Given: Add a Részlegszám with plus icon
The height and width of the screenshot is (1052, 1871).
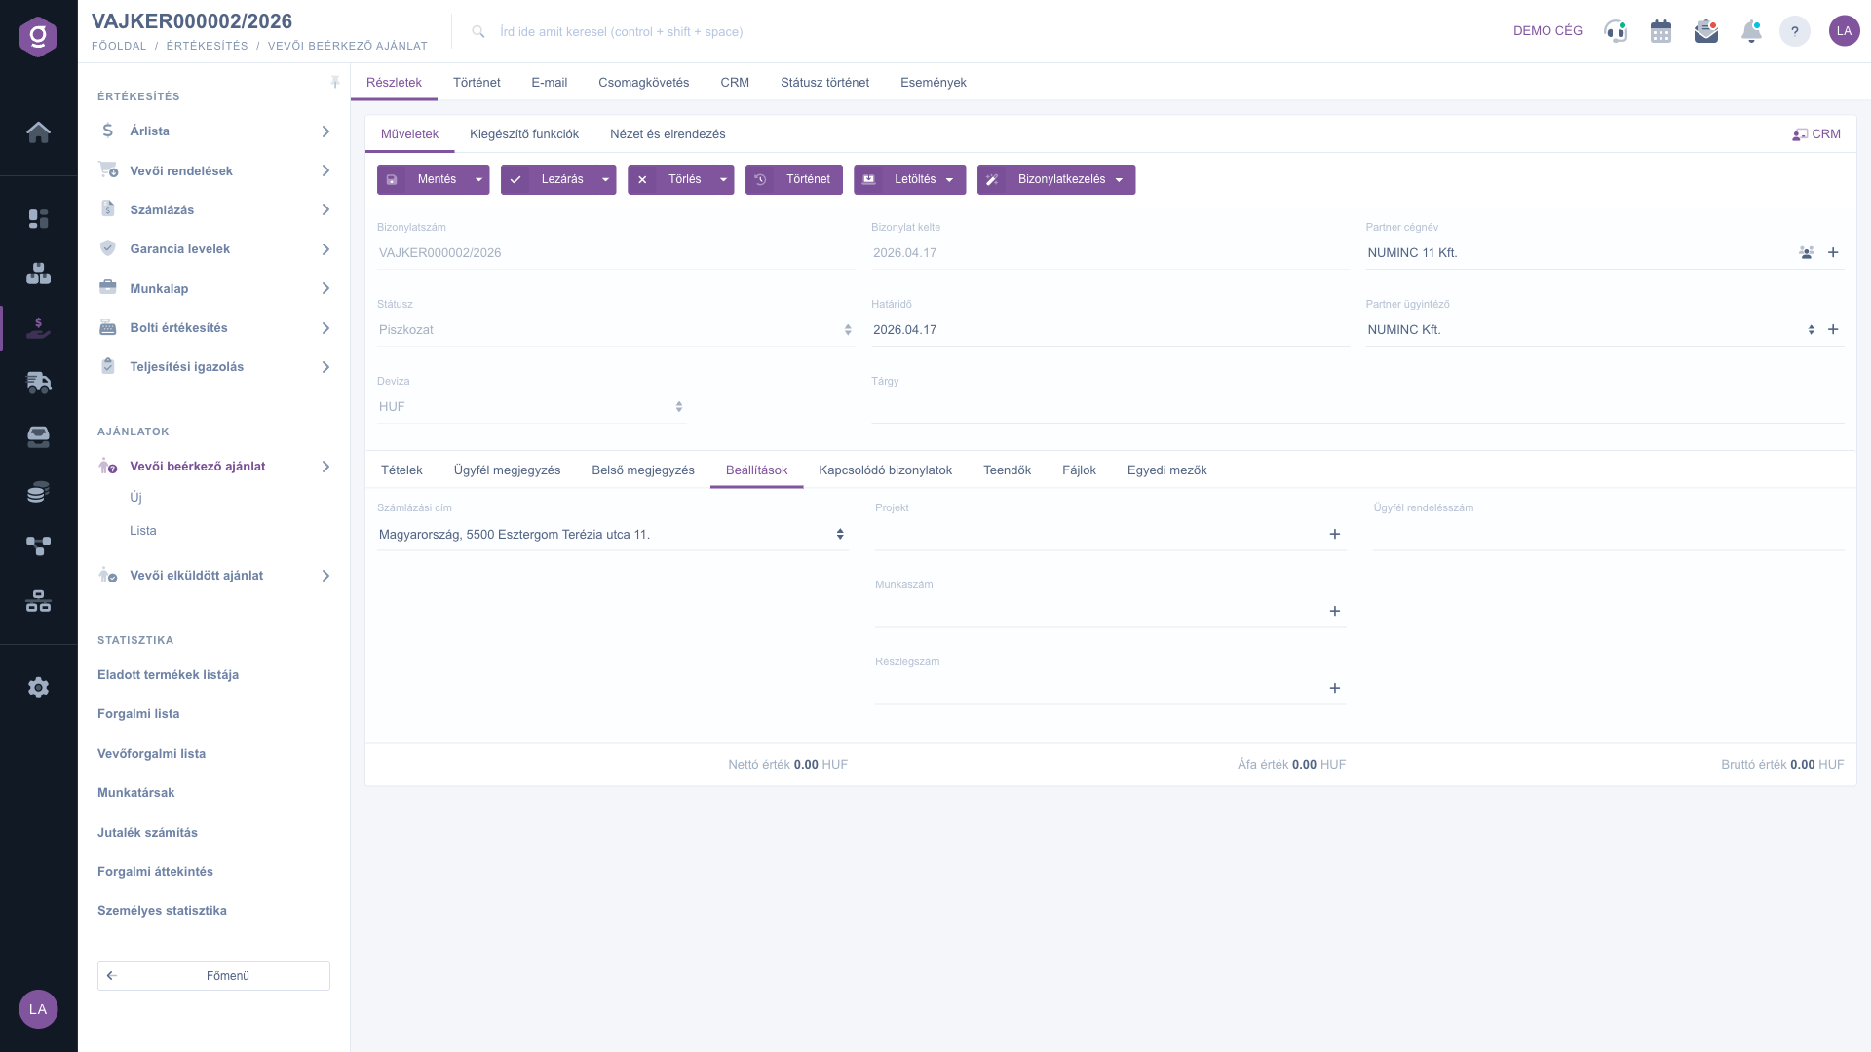Looking at the screenshot, I should click(x=1335, y=689).
